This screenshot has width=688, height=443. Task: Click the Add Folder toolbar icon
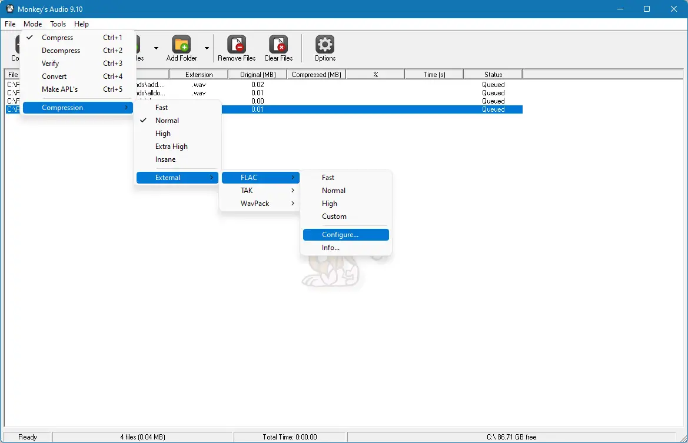pos(181,44)
